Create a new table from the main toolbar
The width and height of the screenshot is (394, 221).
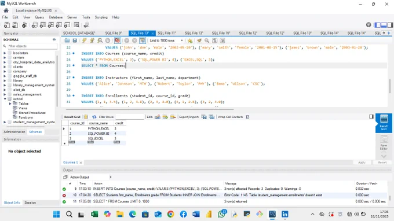click(x=43, y=25)
